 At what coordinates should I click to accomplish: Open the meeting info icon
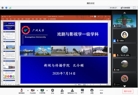[2, 8]
